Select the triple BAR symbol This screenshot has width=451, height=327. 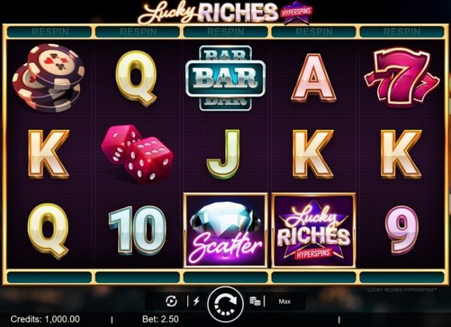coord(225,78)
